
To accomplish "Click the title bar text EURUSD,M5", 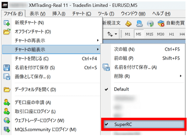I will (x=125, y=5).
